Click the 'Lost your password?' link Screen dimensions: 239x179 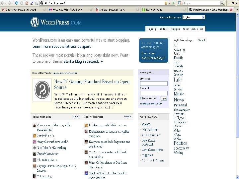[x=151, y=104]
